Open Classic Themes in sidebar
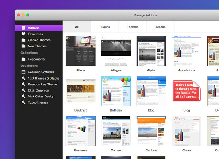This screenshot has height=159, width=219. (39, 40)
